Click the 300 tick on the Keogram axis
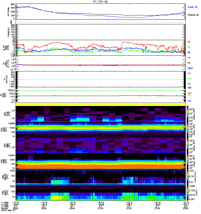The image size is (201, 214). pyautogui.click(x=13, y=25)
